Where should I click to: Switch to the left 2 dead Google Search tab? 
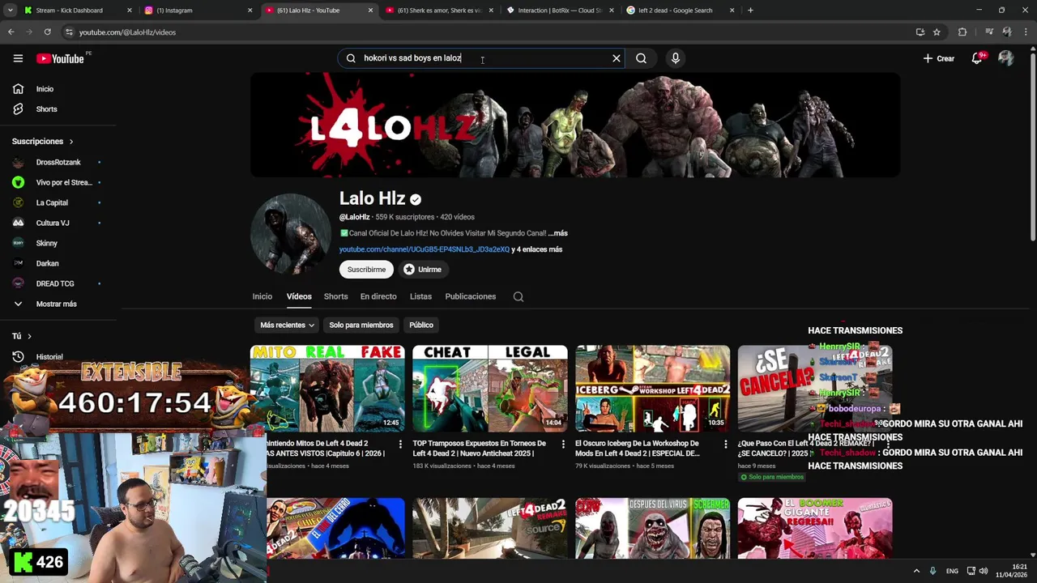click(681, 11)
